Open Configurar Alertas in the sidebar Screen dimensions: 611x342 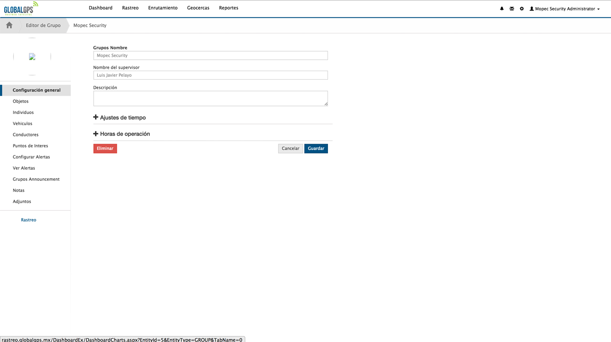coord(31,157)
